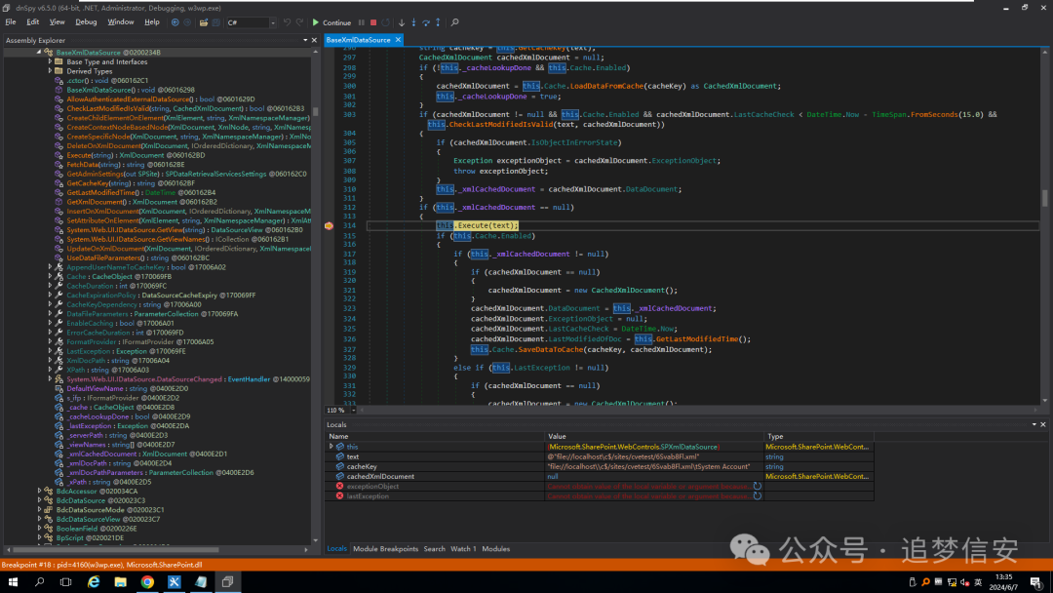
Task: Click the Value column header in Locals
Action: pyautogui.click(x=654, y=437)
